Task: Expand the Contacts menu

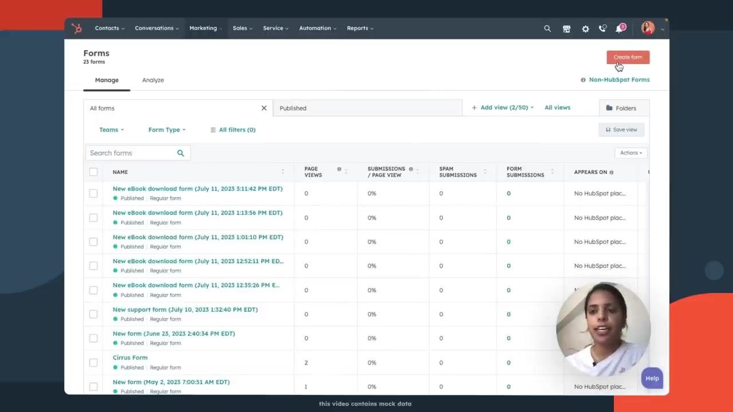Action: pyautogui.click(x=109, y=28)
